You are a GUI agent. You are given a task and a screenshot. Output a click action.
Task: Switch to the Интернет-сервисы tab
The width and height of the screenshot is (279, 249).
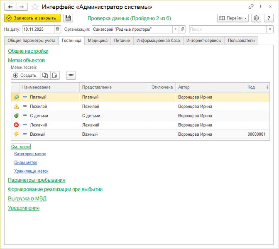(204, 41)
